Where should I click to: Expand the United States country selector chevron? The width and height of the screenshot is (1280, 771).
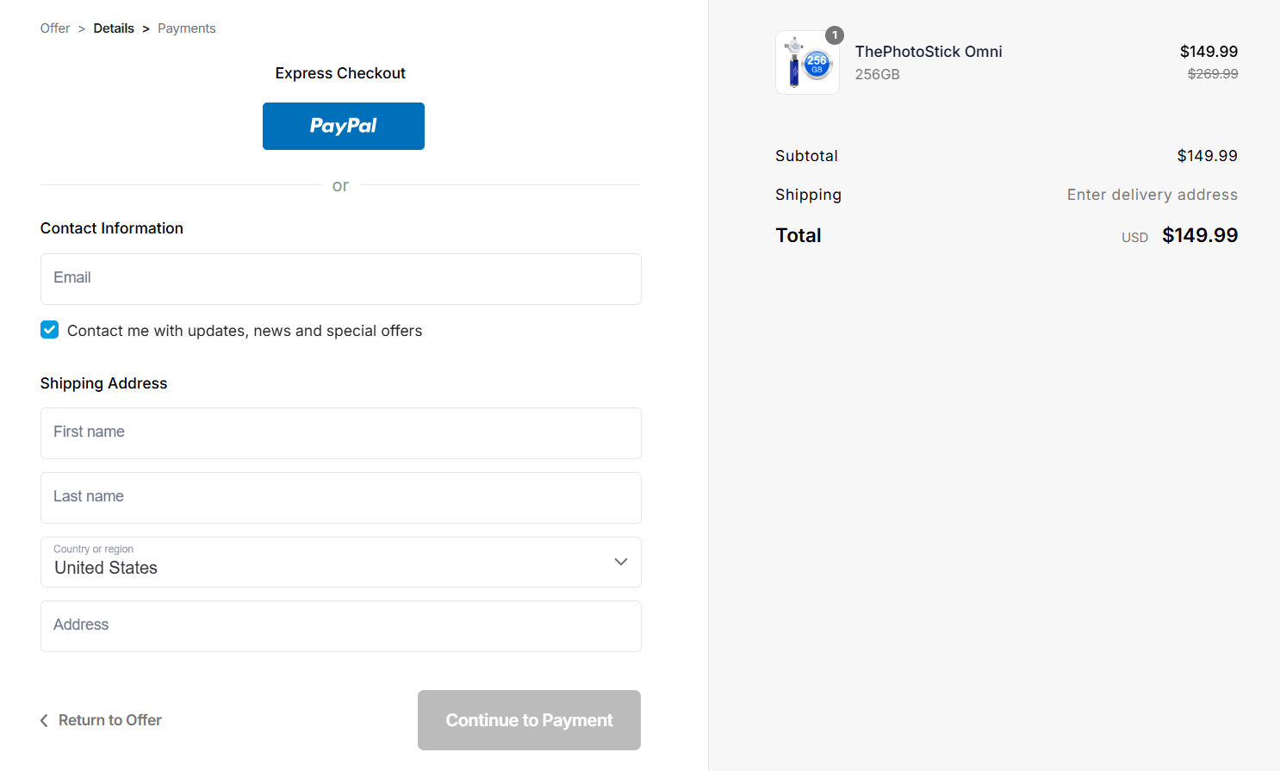619,562
